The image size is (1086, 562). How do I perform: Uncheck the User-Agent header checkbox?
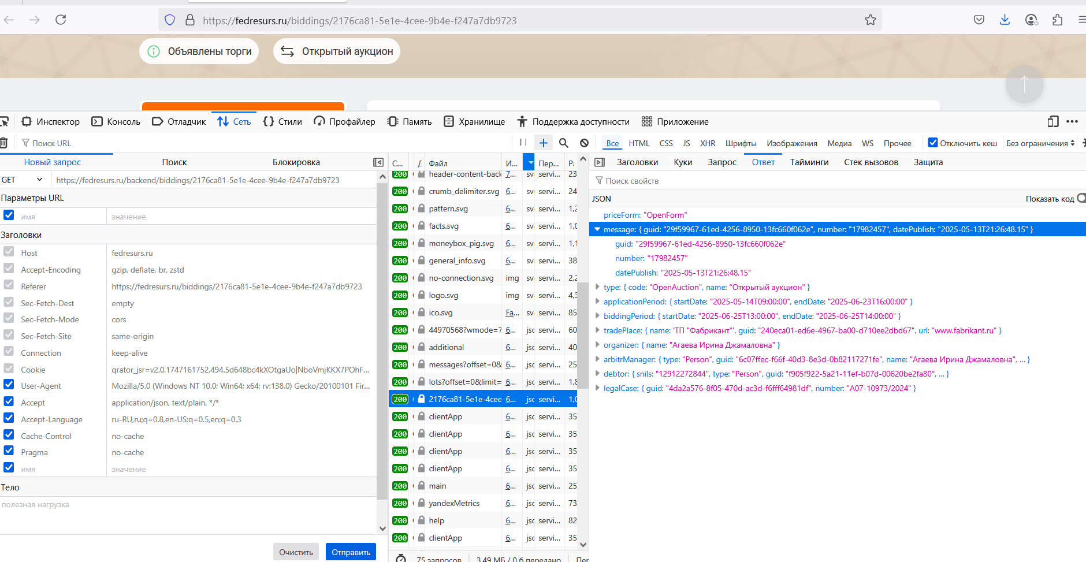tap(9, 385)
